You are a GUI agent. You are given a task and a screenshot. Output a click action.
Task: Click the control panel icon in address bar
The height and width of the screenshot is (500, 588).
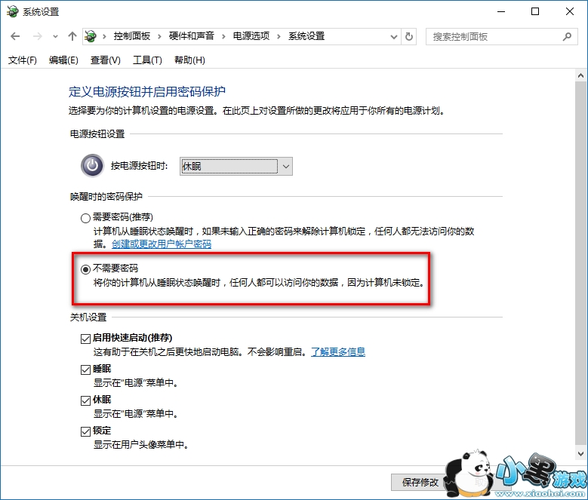tap(91, 36)
